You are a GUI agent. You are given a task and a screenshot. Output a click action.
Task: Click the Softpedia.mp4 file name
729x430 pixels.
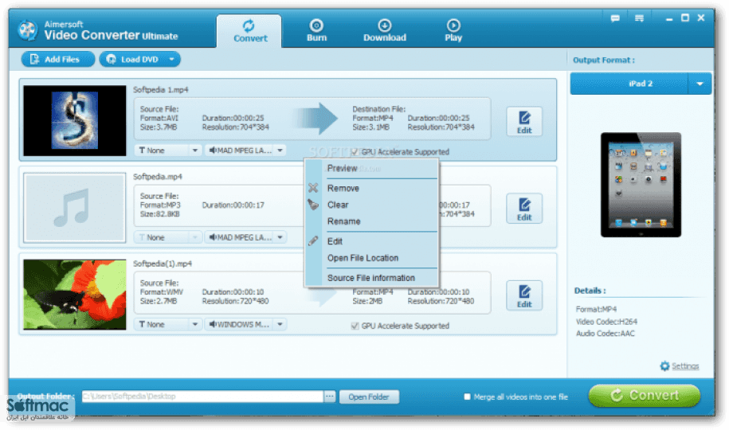pos(158,177)
